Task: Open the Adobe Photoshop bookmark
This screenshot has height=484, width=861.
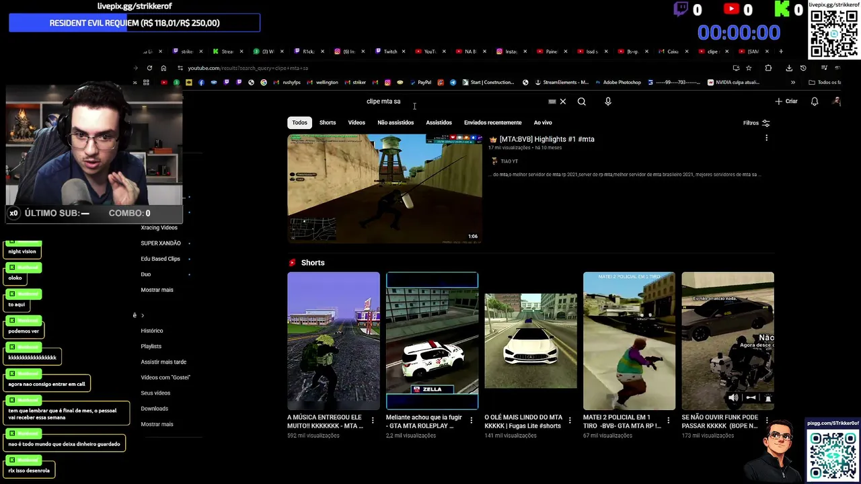Action: [617, 82]
